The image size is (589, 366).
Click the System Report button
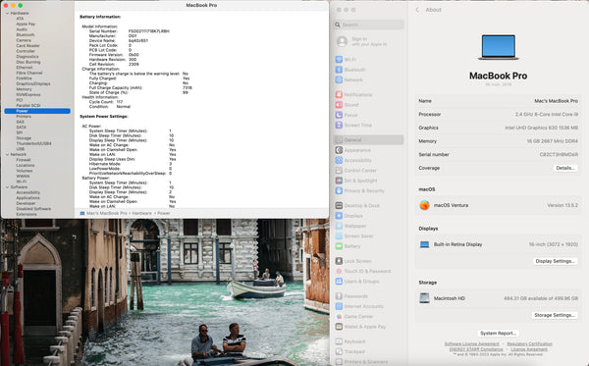pyautogui.click(x=498, y=333)
